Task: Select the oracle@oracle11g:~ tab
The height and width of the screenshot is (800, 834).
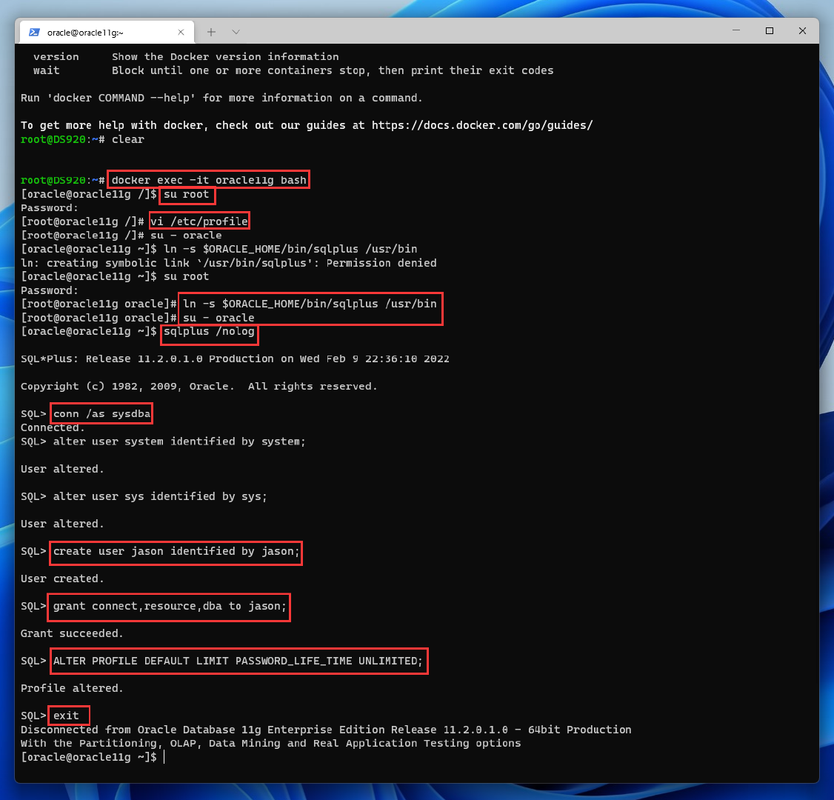Action: (x=107, y=32)
